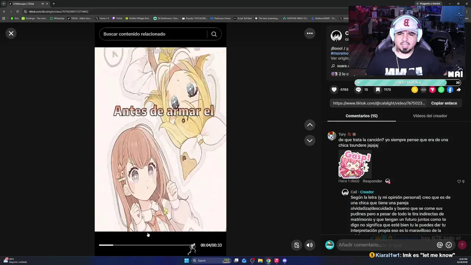Open File Explorer from taskbar
The height and width of the screenshot is (265, 471).
pos(260,261)
